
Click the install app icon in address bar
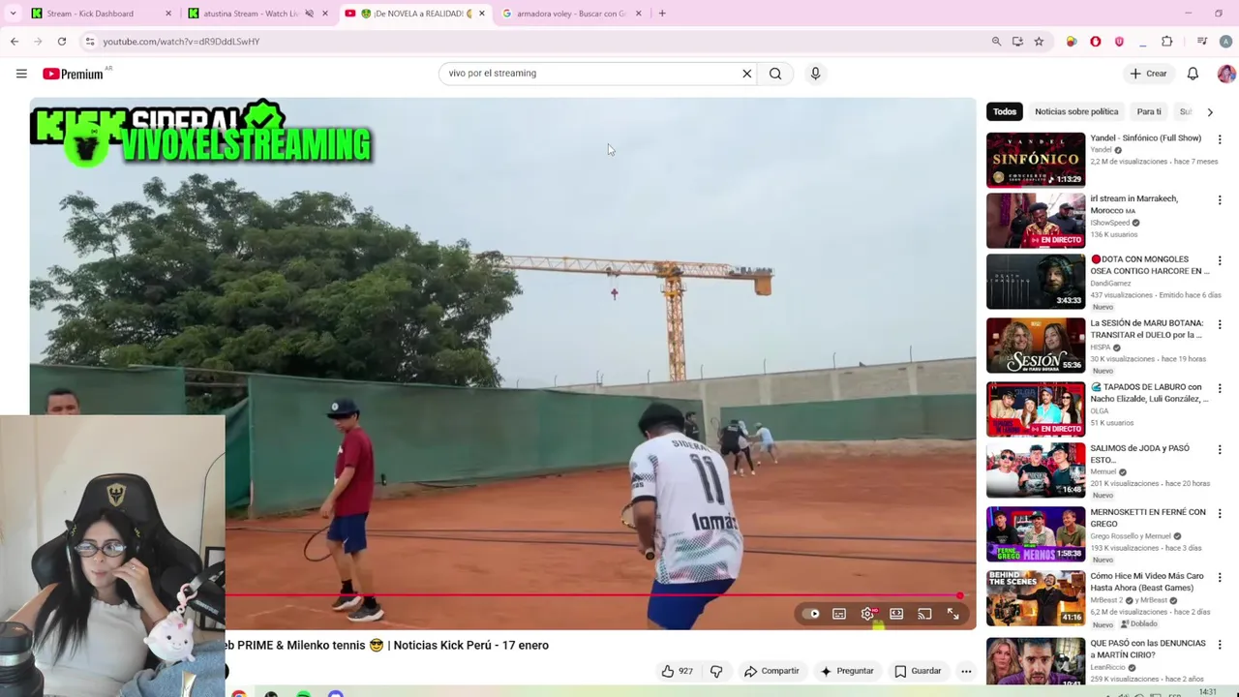pos(1017,42)
